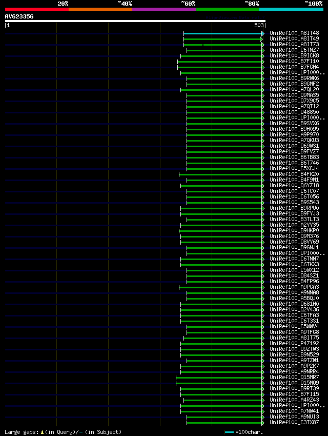Click the orange ~40% identity legend segment

pos(100,9)
